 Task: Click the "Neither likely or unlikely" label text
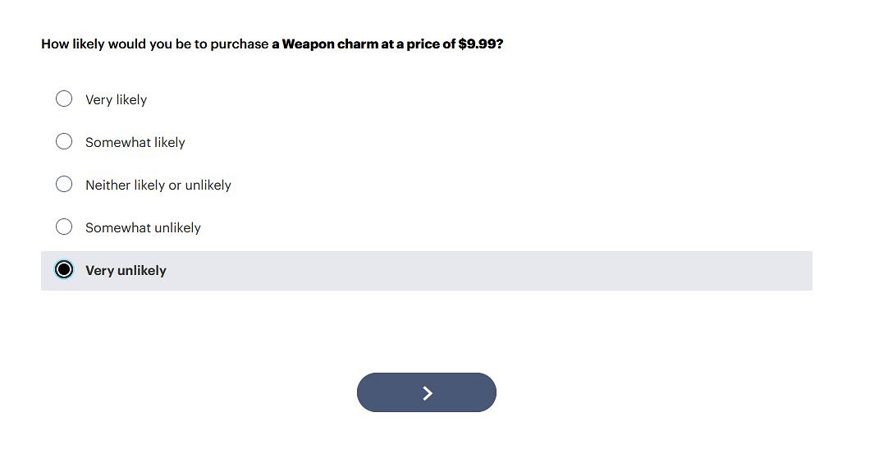pyautogui.click(x=158, y=186)
